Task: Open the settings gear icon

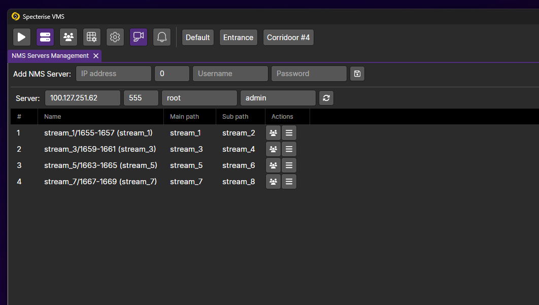Action: (x=115, y=37)
